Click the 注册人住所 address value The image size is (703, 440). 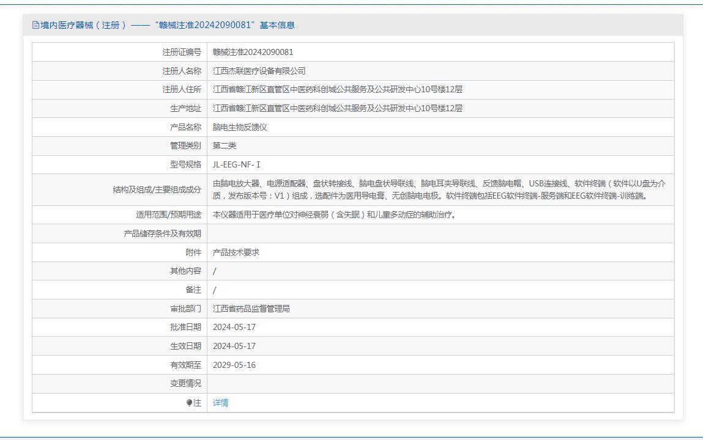(x=337, y=89)
